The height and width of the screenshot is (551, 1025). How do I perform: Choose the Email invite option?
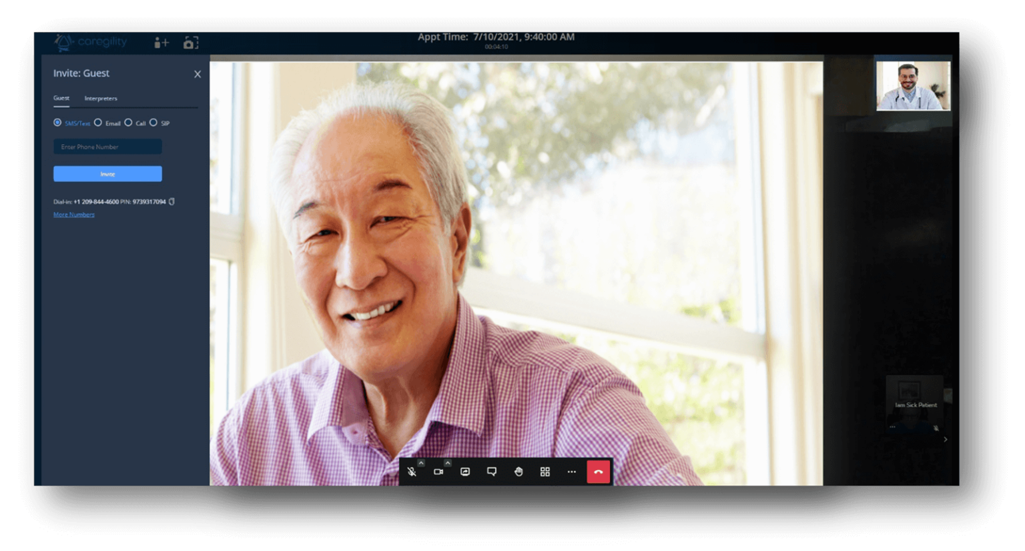pyautogui.click(x=98, y=123)
